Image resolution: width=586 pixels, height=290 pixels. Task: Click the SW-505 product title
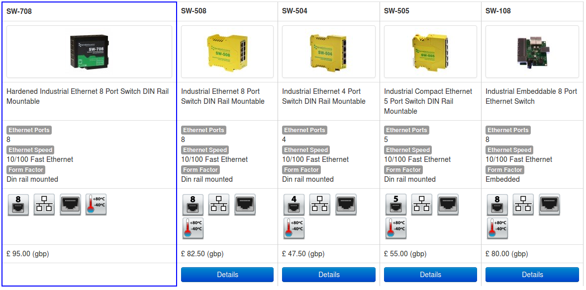pyautogui.click(x=396, y=11)
